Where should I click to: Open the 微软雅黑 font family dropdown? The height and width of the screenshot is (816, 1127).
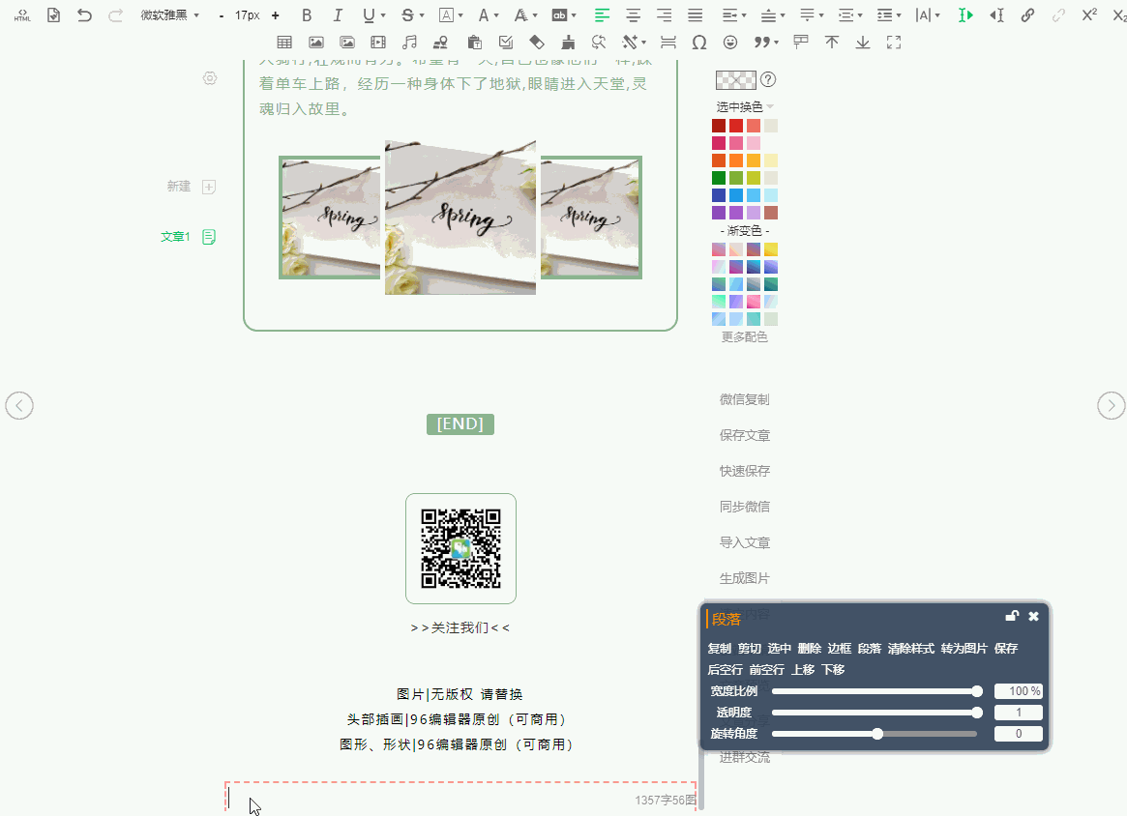169,15
